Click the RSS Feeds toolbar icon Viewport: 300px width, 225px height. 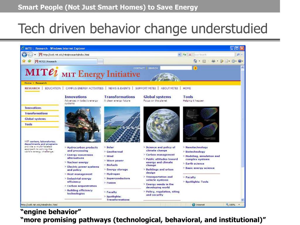pyautogui.click(x=204, y=61)
